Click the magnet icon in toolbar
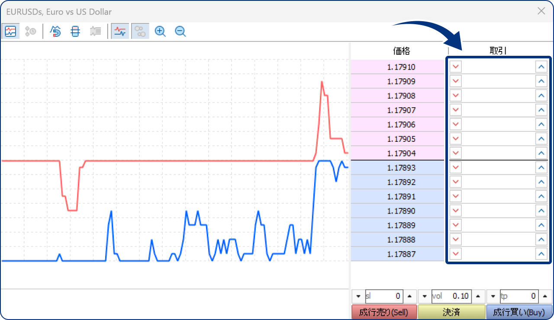Viewport: 554px width, 320px height. [x=55, y=31]
